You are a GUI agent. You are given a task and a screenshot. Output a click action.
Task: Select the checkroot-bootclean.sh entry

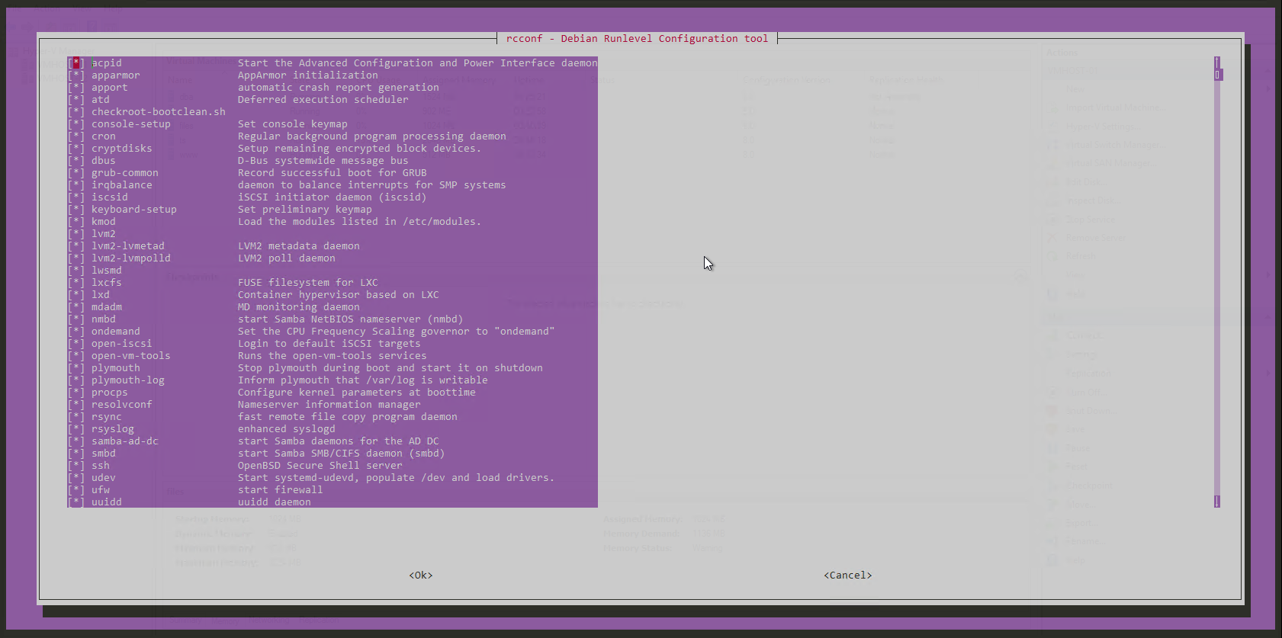[x=159, y=112]
